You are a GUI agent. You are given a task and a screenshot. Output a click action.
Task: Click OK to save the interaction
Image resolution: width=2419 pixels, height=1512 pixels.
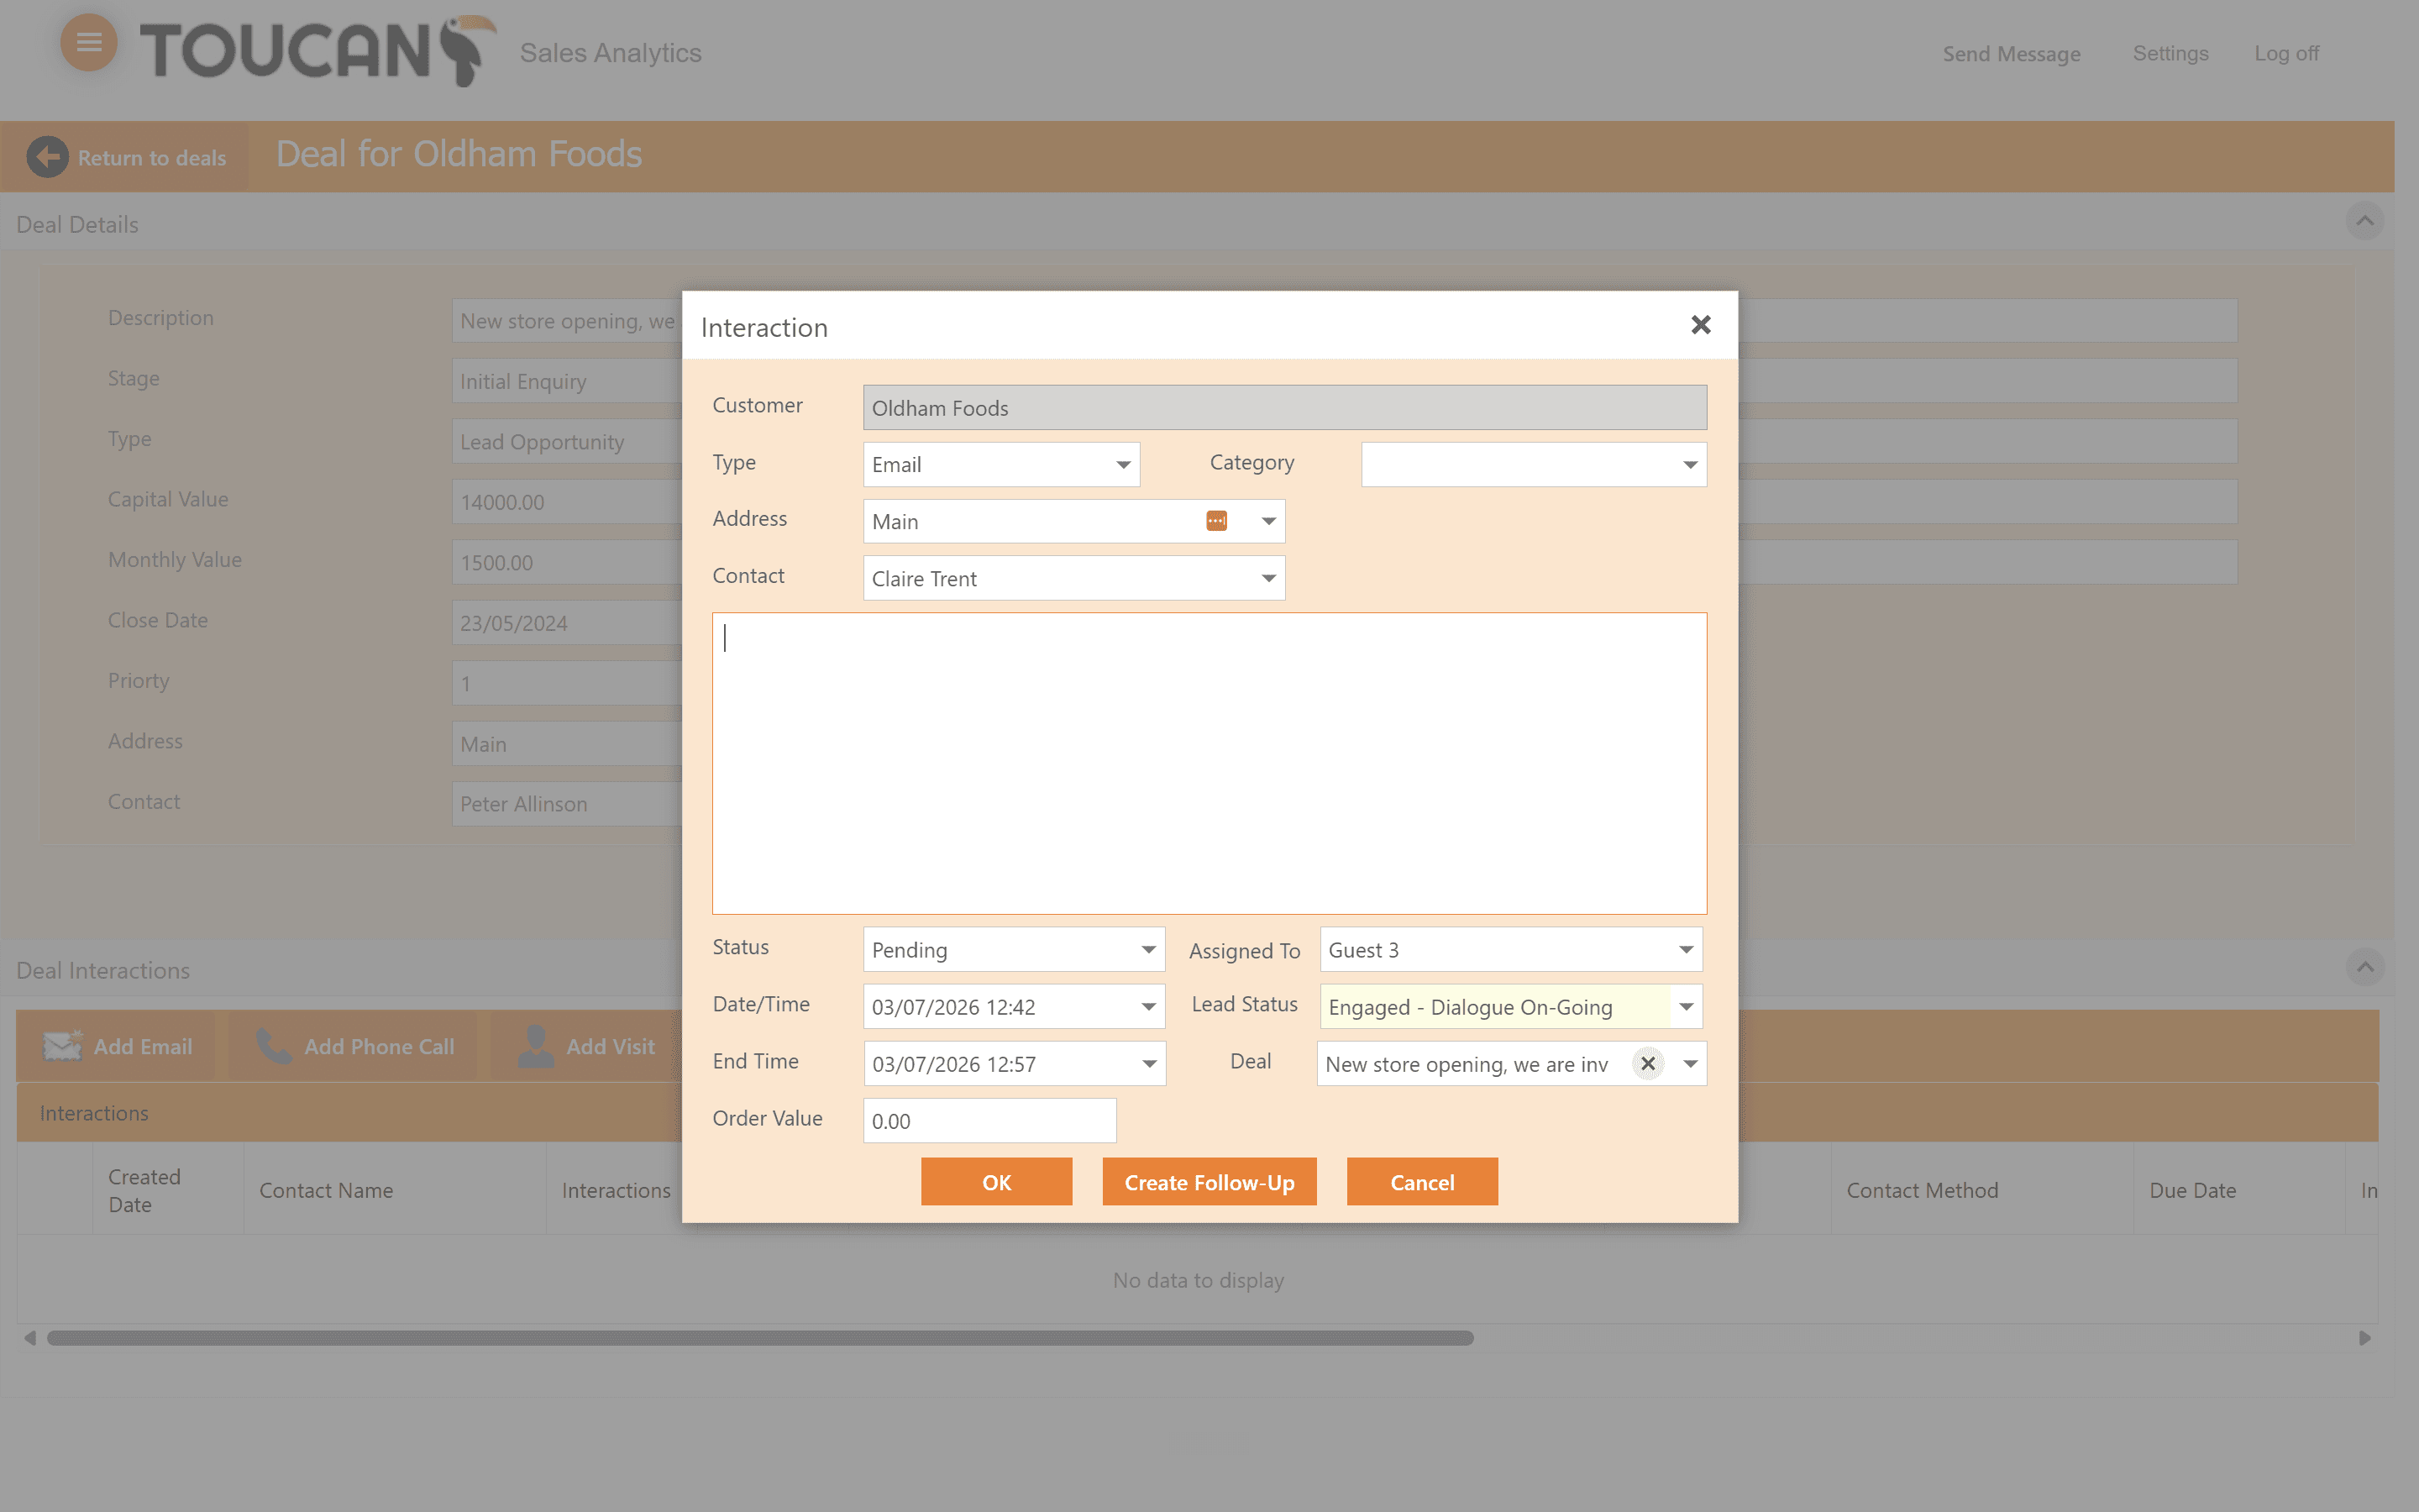pyautogui.click(x=997, y=1182)
